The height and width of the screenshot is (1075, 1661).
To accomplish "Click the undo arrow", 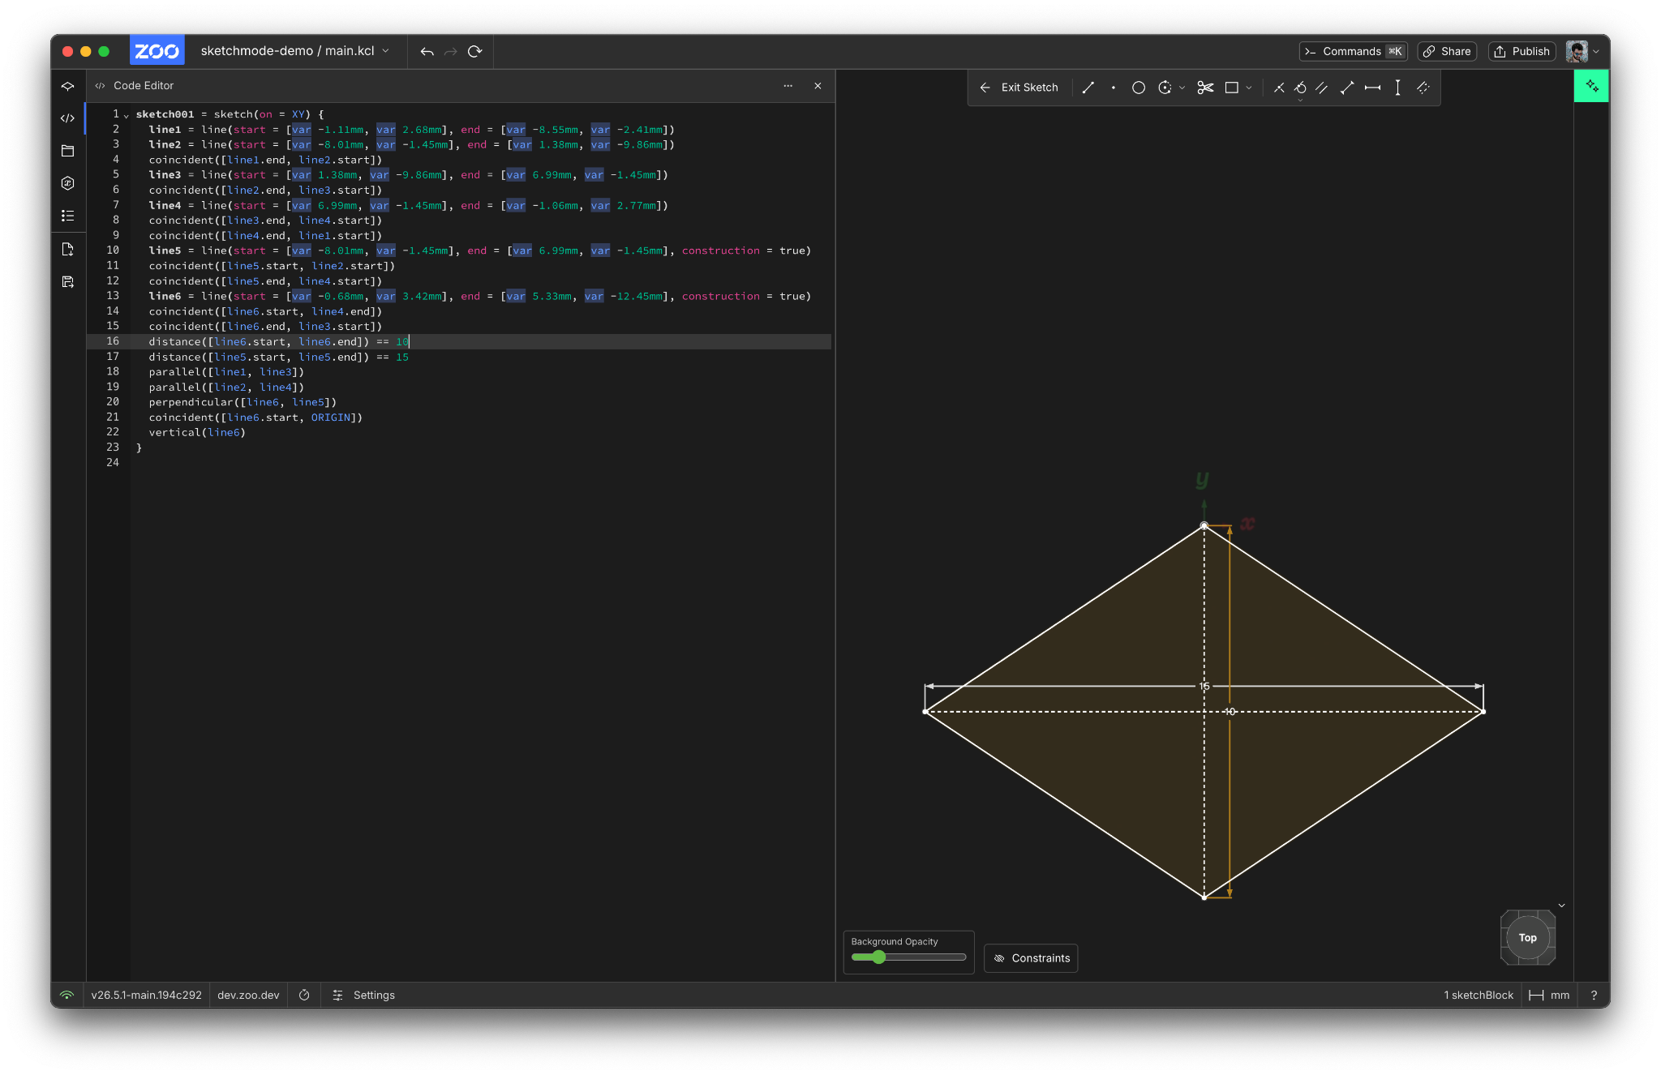I will (x=427, y=51).
